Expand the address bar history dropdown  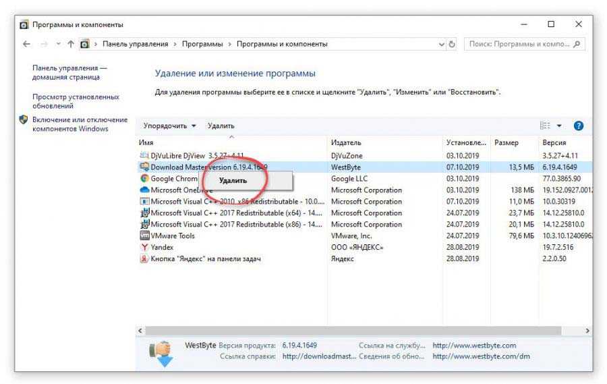coord(442,44)
